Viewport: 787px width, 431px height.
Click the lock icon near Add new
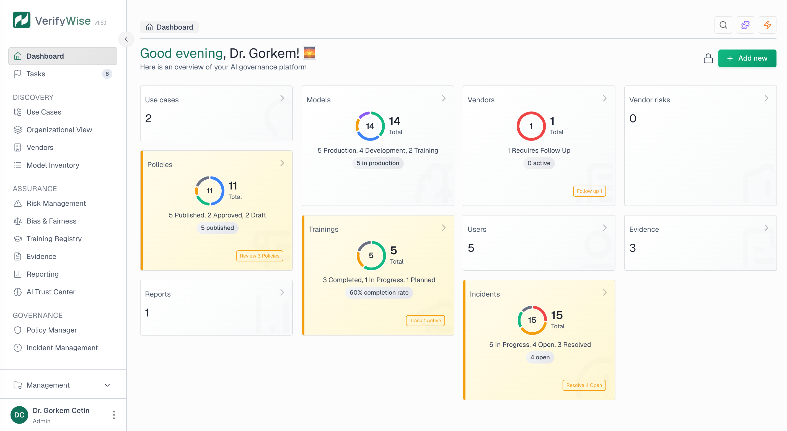click(x=708, y=58)
